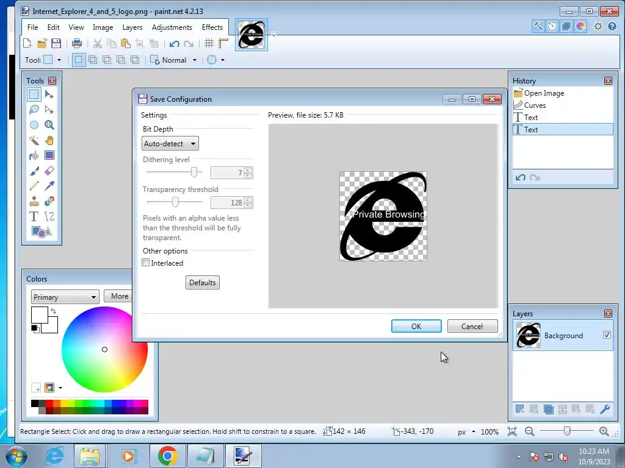Screen dimensions: 625x468
Task: Select the Move Selected Pixels tool
Action: (49, 94)
